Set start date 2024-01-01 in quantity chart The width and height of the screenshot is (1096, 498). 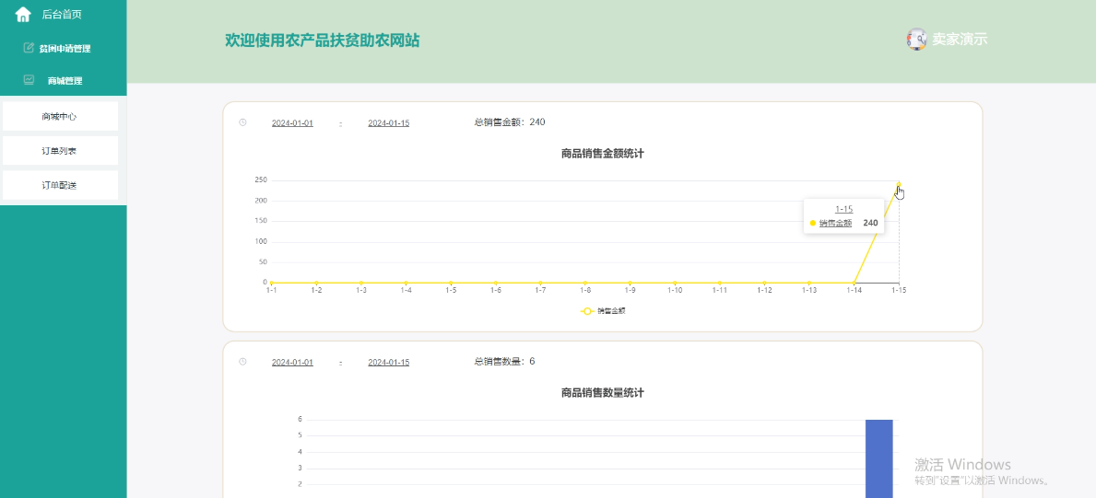click(292, 363)
